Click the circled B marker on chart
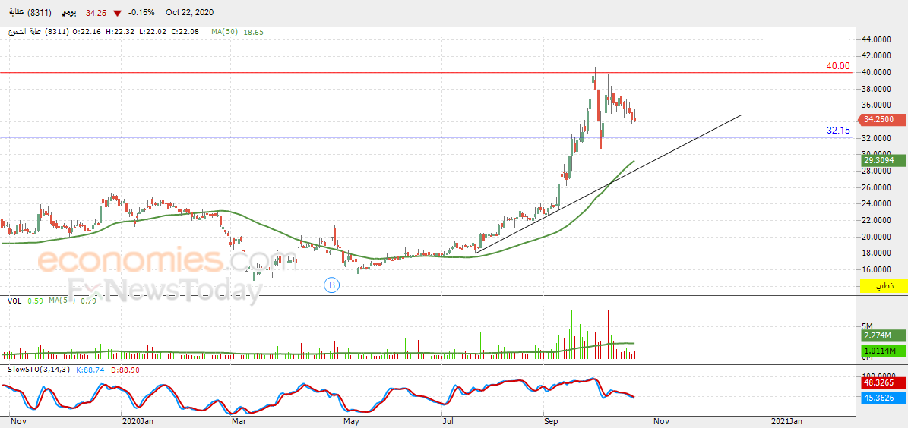Image resolution: width=908 pixels, height=428 pixels. (x=331, y=285)
